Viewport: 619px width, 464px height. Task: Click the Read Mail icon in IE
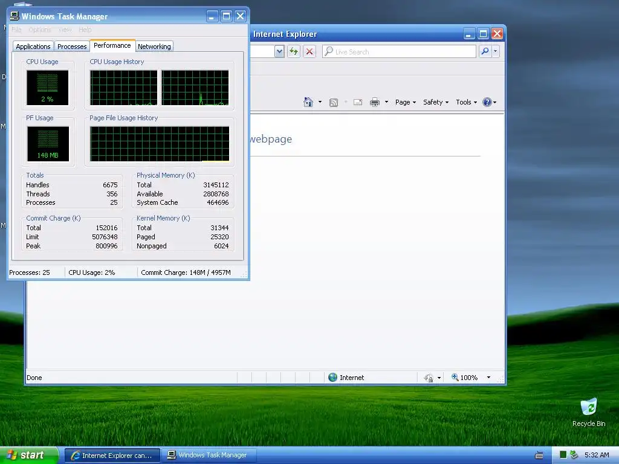pos(358,102)
